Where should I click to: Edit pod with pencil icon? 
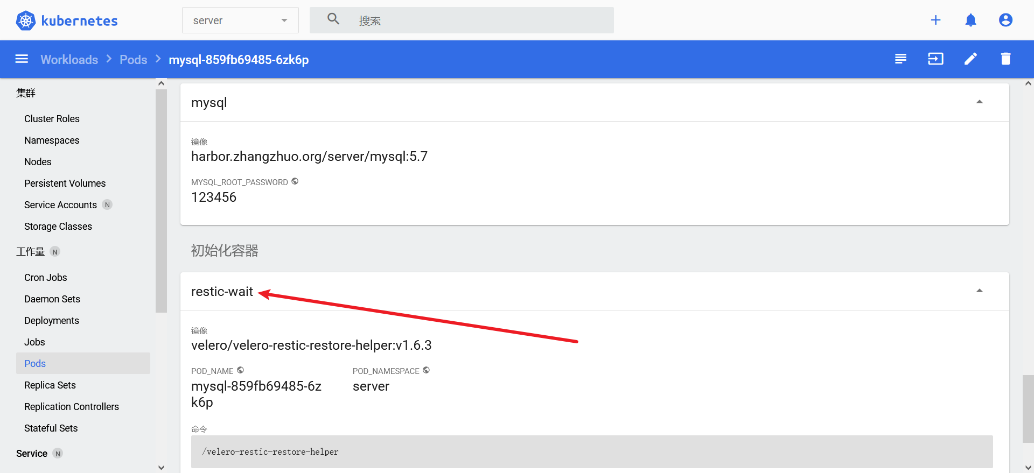pyautogui.click(x=970, y=59)
